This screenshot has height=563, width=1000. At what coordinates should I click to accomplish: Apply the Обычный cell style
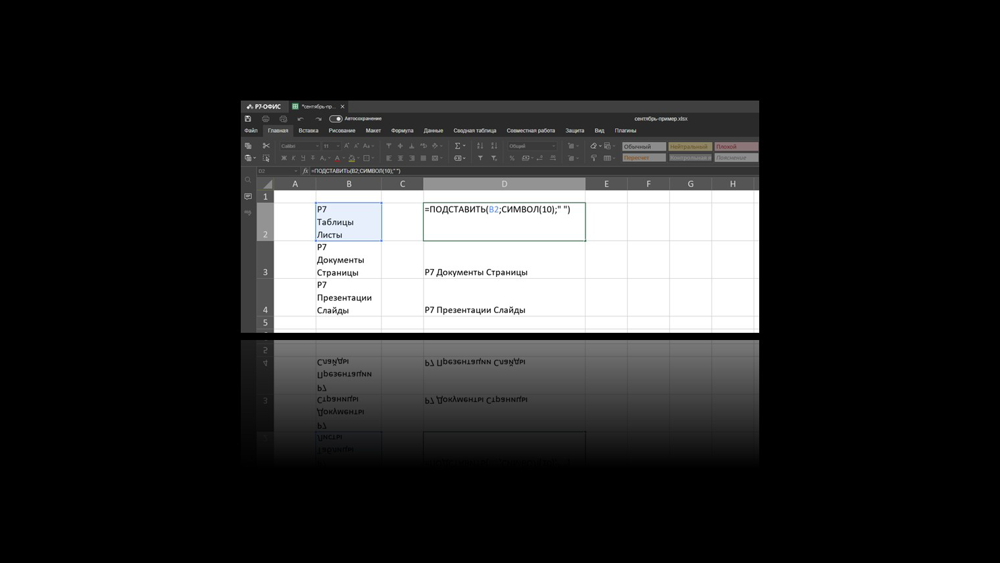[x=643, y=147]
